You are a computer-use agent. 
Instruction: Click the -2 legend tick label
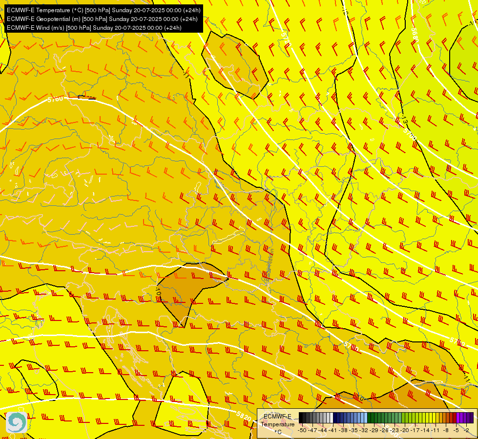[466, 430]
